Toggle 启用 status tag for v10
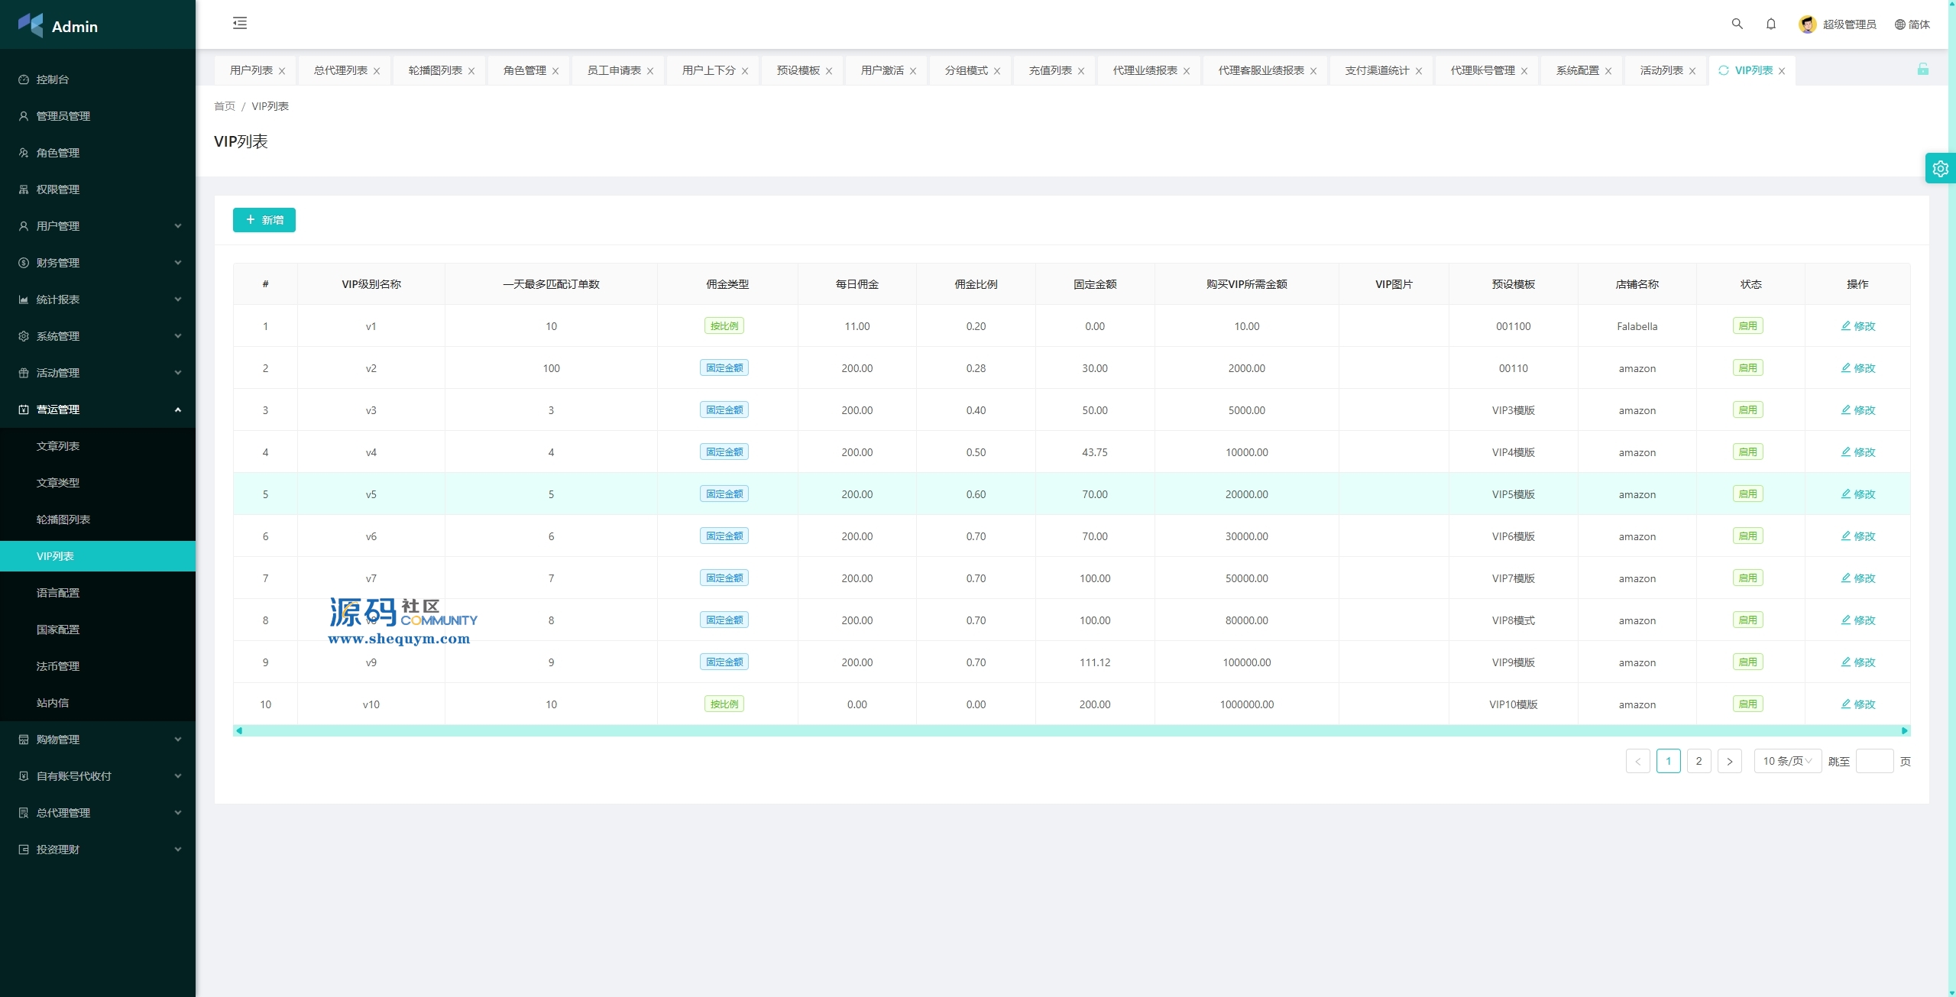The height and width of the screenshot is (997, 1956). (1747, 704)
